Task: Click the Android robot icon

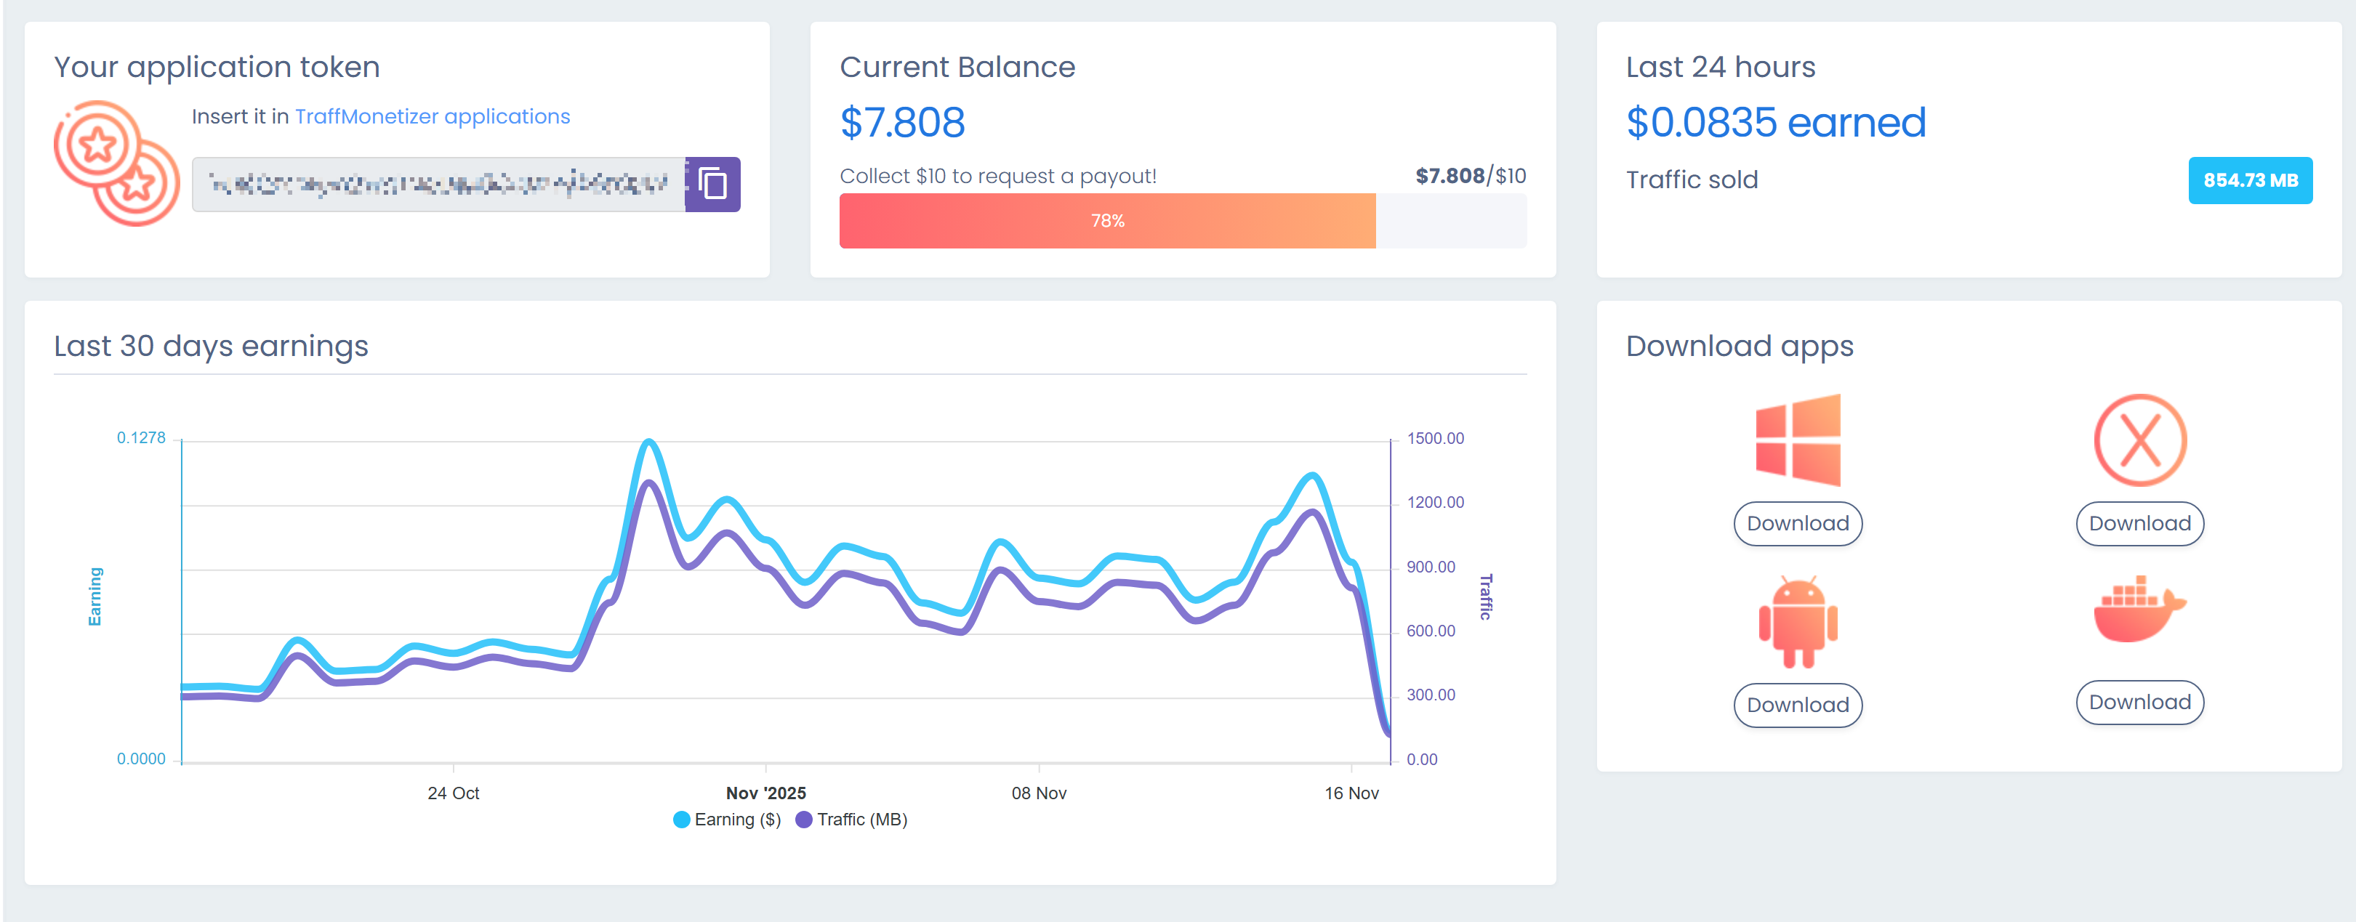Action: pyautogui.click(x=1797, y=622)
